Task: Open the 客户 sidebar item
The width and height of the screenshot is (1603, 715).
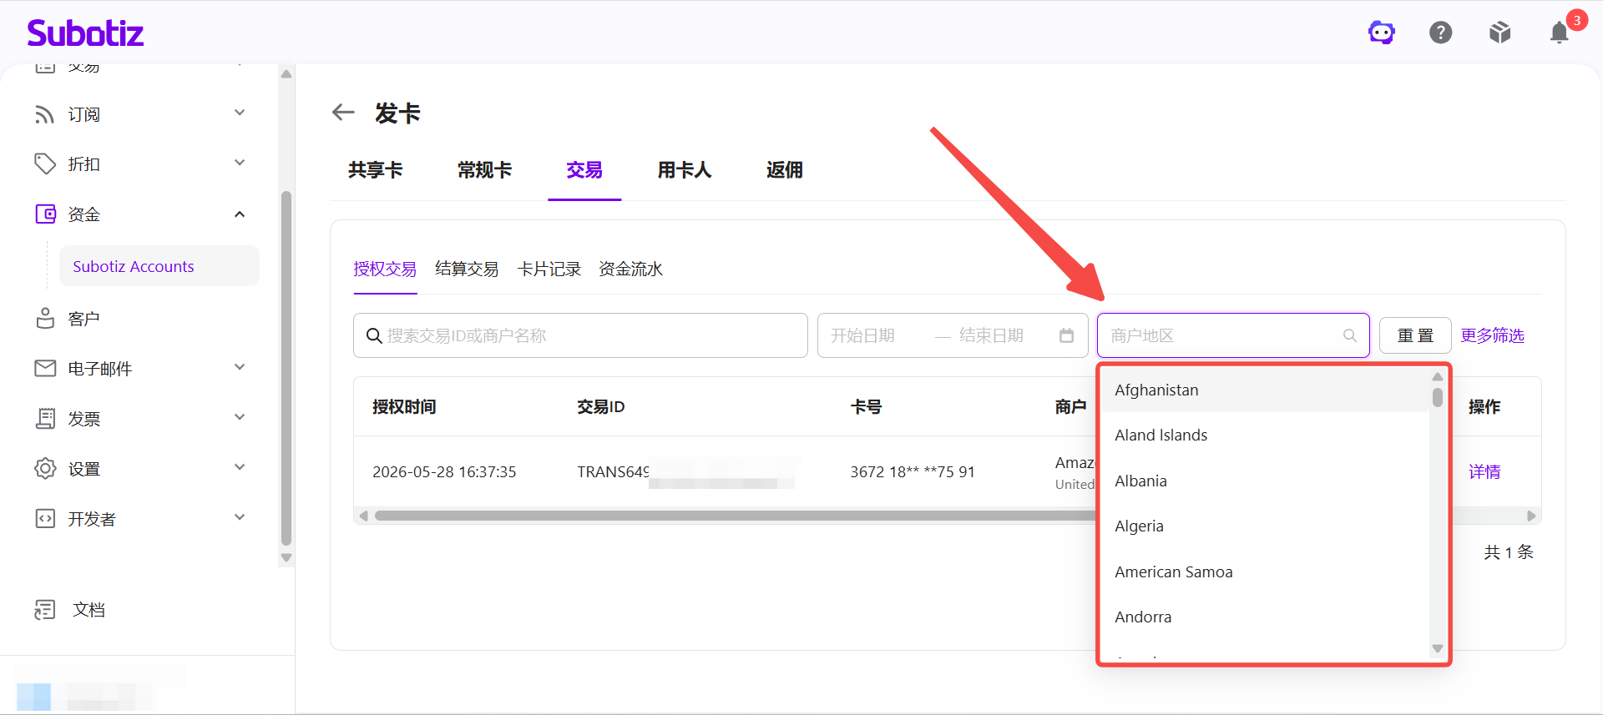Action: click(83, 319)
